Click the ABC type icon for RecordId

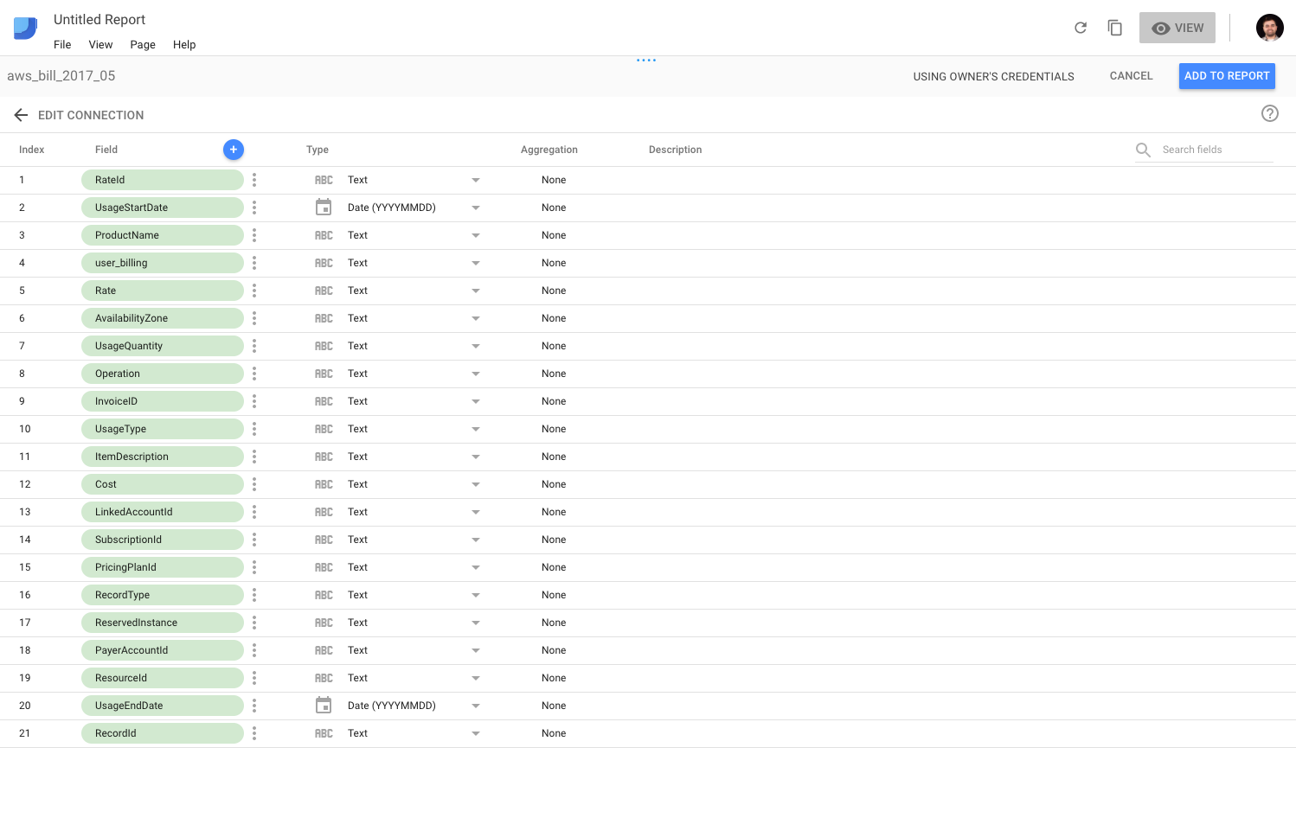tap(324, 733)
